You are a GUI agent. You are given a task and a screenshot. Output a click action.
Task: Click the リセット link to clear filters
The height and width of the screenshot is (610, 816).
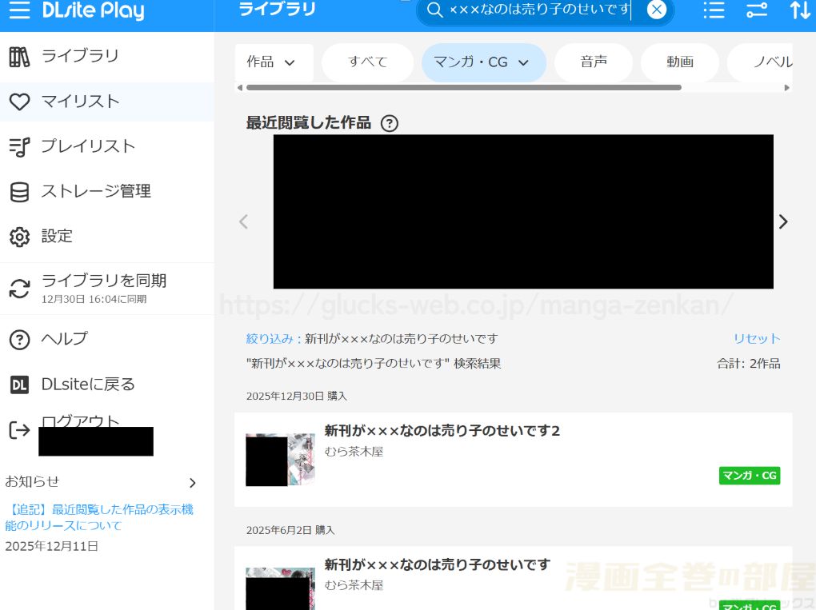[756, 338]
